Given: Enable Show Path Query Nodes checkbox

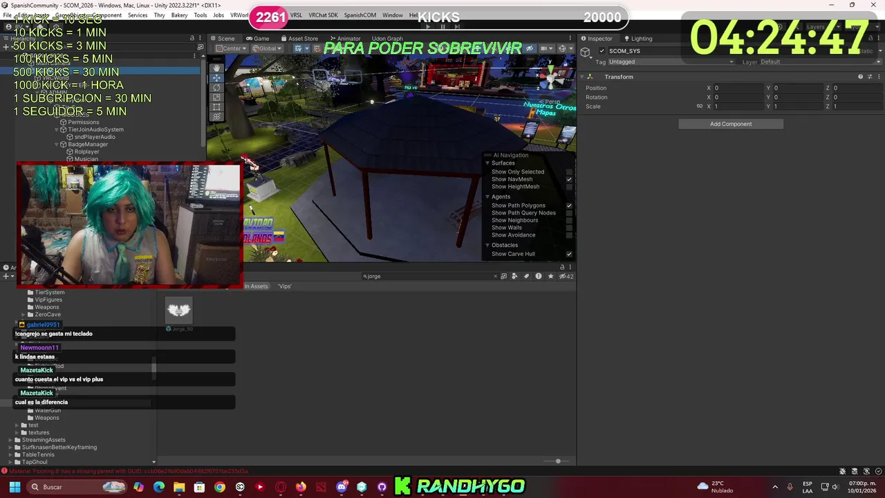Looking at the screenshot, I should pyautogui.click(x=569, y=213).
